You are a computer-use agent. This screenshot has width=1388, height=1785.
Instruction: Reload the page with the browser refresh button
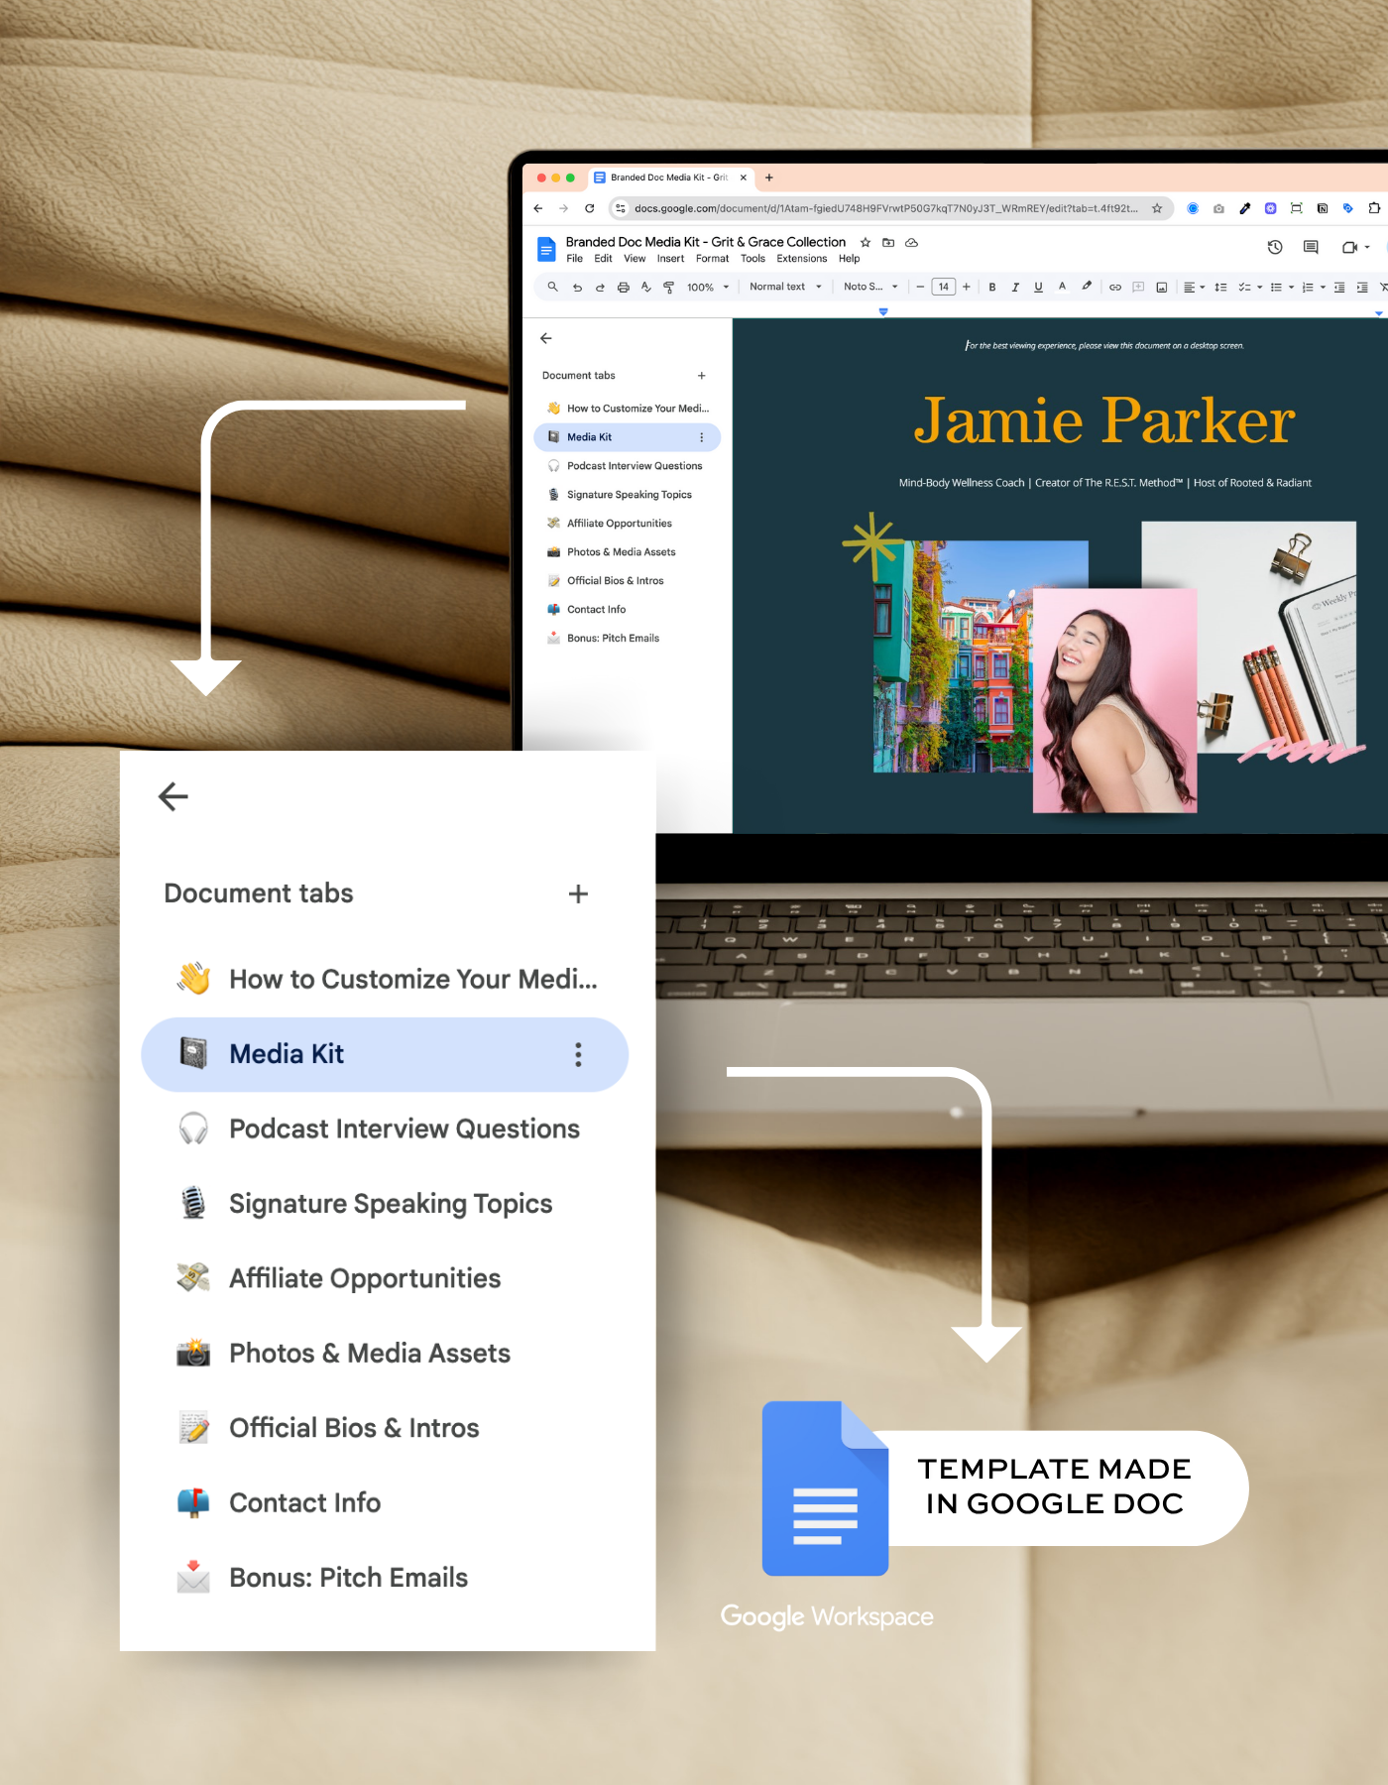click(x=590, y=208)
